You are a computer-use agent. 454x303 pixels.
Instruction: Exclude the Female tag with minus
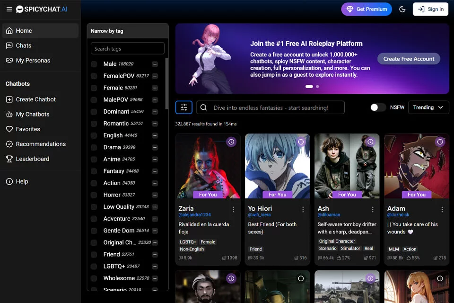(x=155, y=88)
